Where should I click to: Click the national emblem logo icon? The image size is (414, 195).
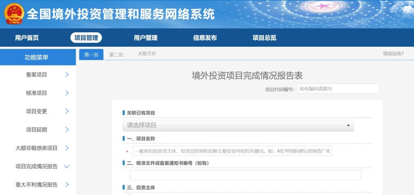pyautogui.click(x=14, y=13)
